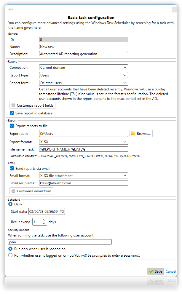The image size is (182, 294).
Task: Open the calendar picker in Start date
Action: [62, 211]
